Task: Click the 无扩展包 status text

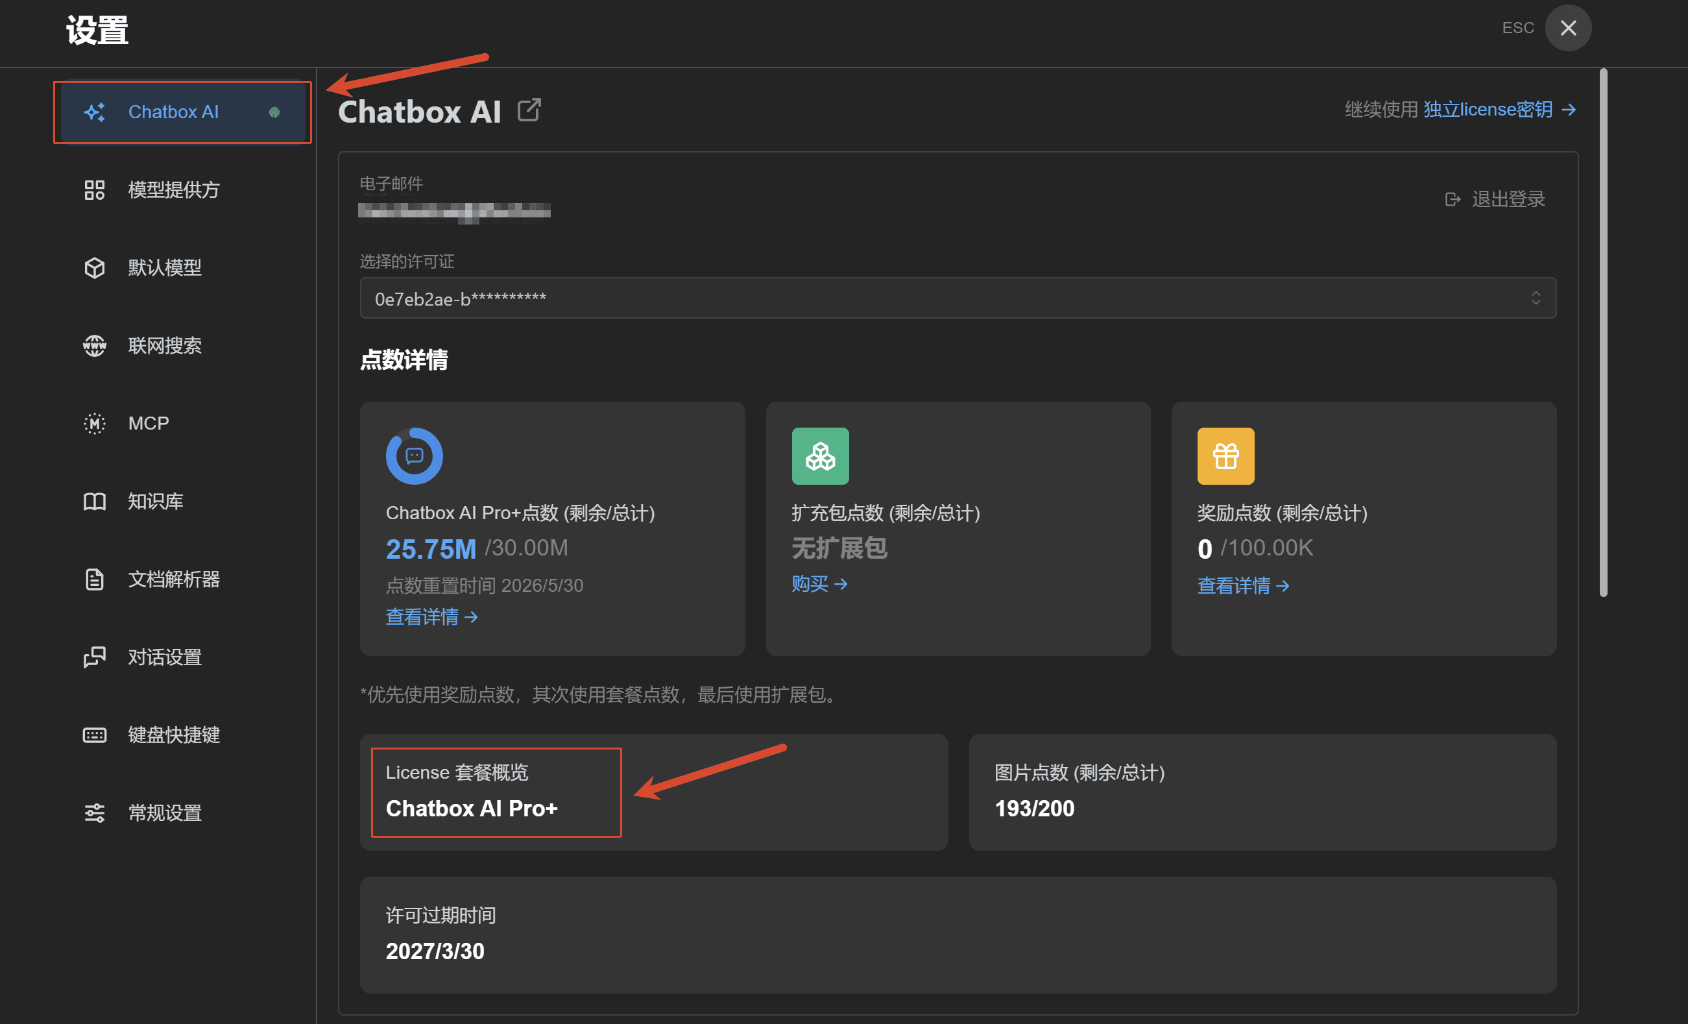Action: 839,548
